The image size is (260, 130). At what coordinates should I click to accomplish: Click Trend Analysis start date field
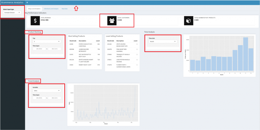(40, 98)
